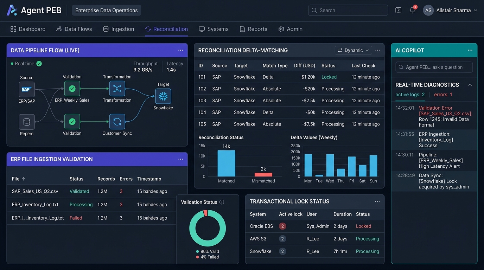The height and width of the screenshot is (270, 484).
Task: Click the Last Check column header
Action: point(363,66)
